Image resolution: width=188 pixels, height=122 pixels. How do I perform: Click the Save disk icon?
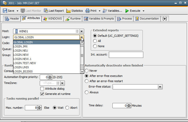(5, 11)
